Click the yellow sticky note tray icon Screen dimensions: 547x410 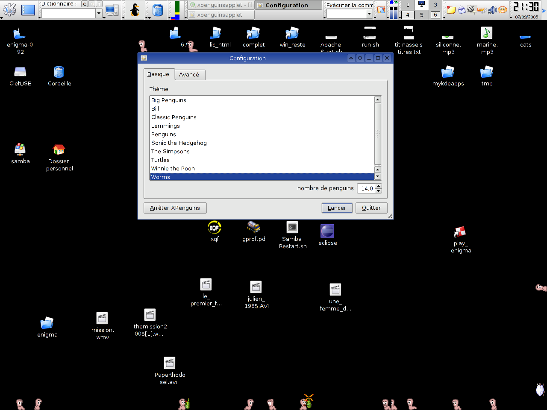(x=451, y=9)
